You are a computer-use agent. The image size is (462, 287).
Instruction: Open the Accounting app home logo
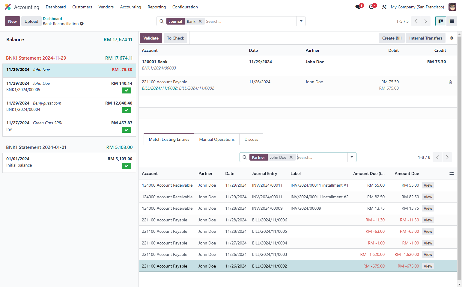click(x=8, y=7)
